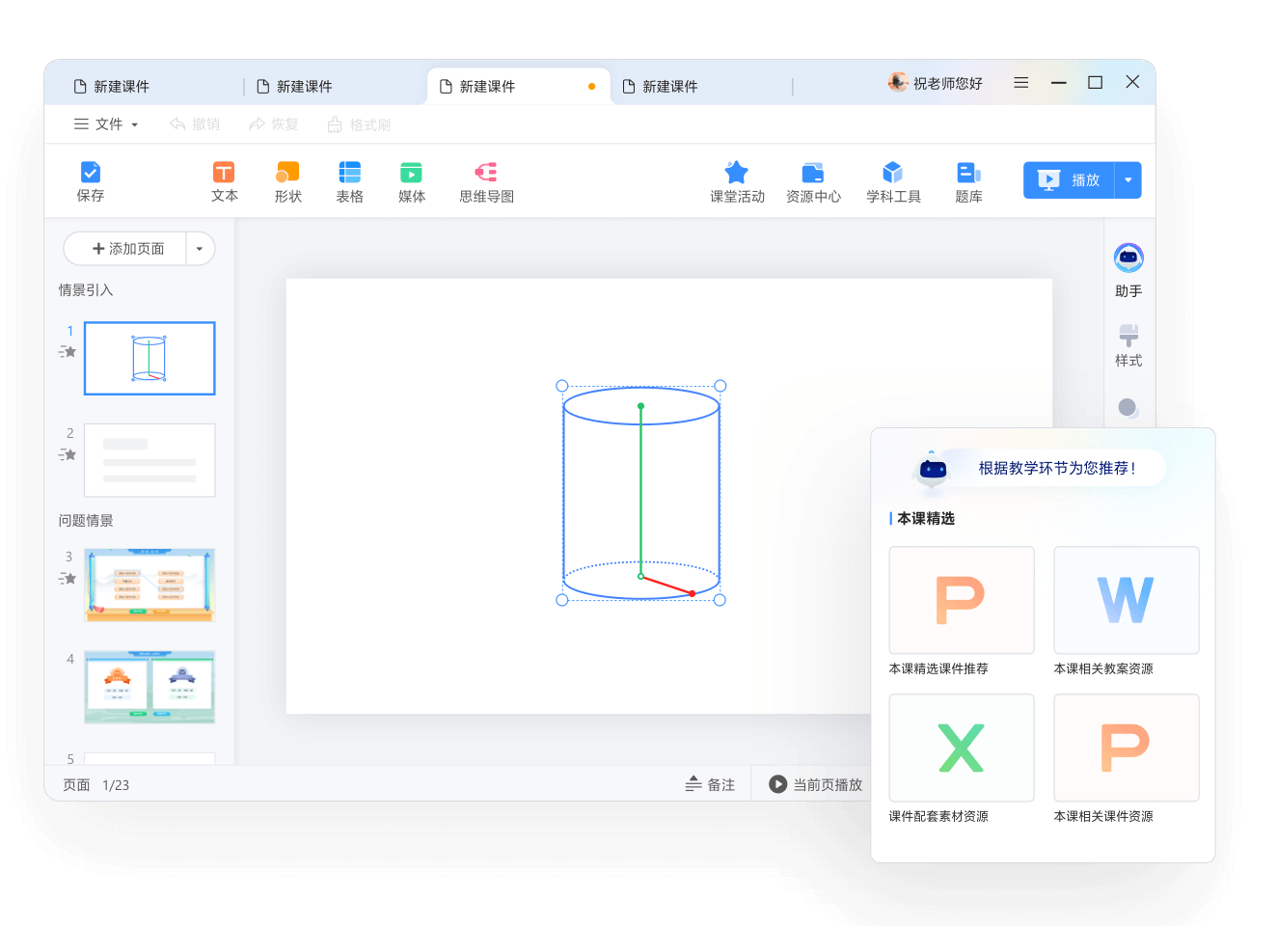This screenshot has height=926, width=1277.
Task: Expand the Add Page dropdown arrow
Action: [x=200, y=249]
